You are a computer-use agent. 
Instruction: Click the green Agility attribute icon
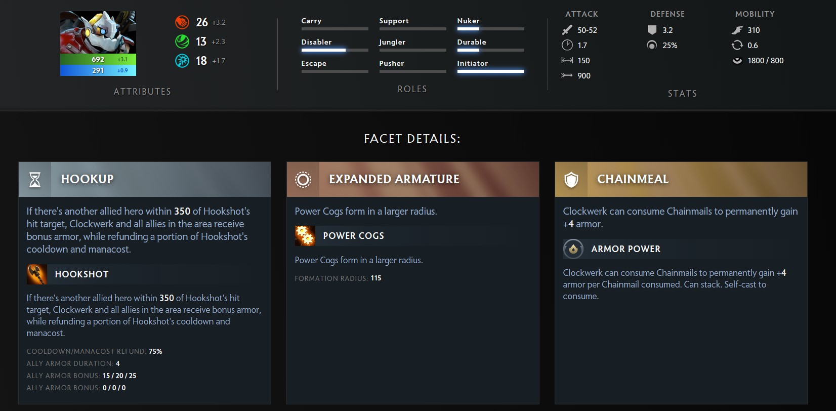(182, 42)
